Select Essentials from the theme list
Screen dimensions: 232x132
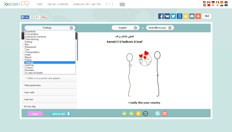pos(50,31)
